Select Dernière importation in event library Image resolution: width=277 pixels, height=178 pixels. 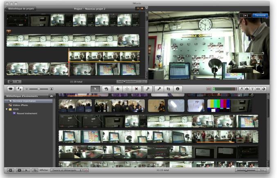[28, 101]
